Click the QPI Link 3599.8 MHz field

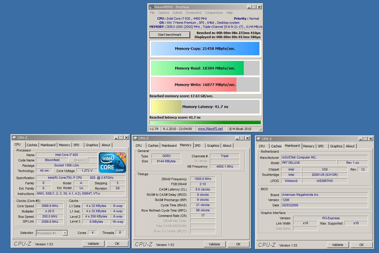[50, 222]
